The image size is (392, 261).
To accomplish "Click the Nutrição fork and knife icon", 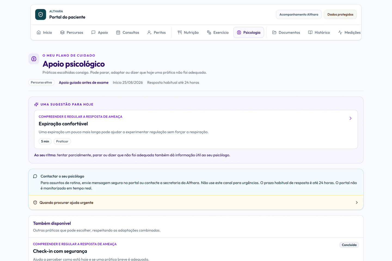I will tap(180, 32).
